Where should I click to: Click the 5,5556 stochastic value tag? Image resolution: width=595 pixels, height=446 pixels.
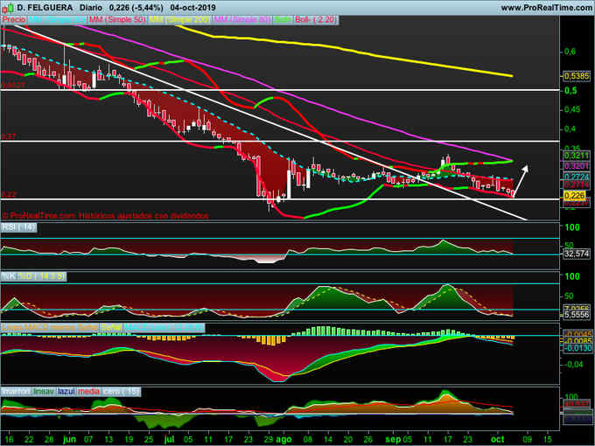[577, 315]
